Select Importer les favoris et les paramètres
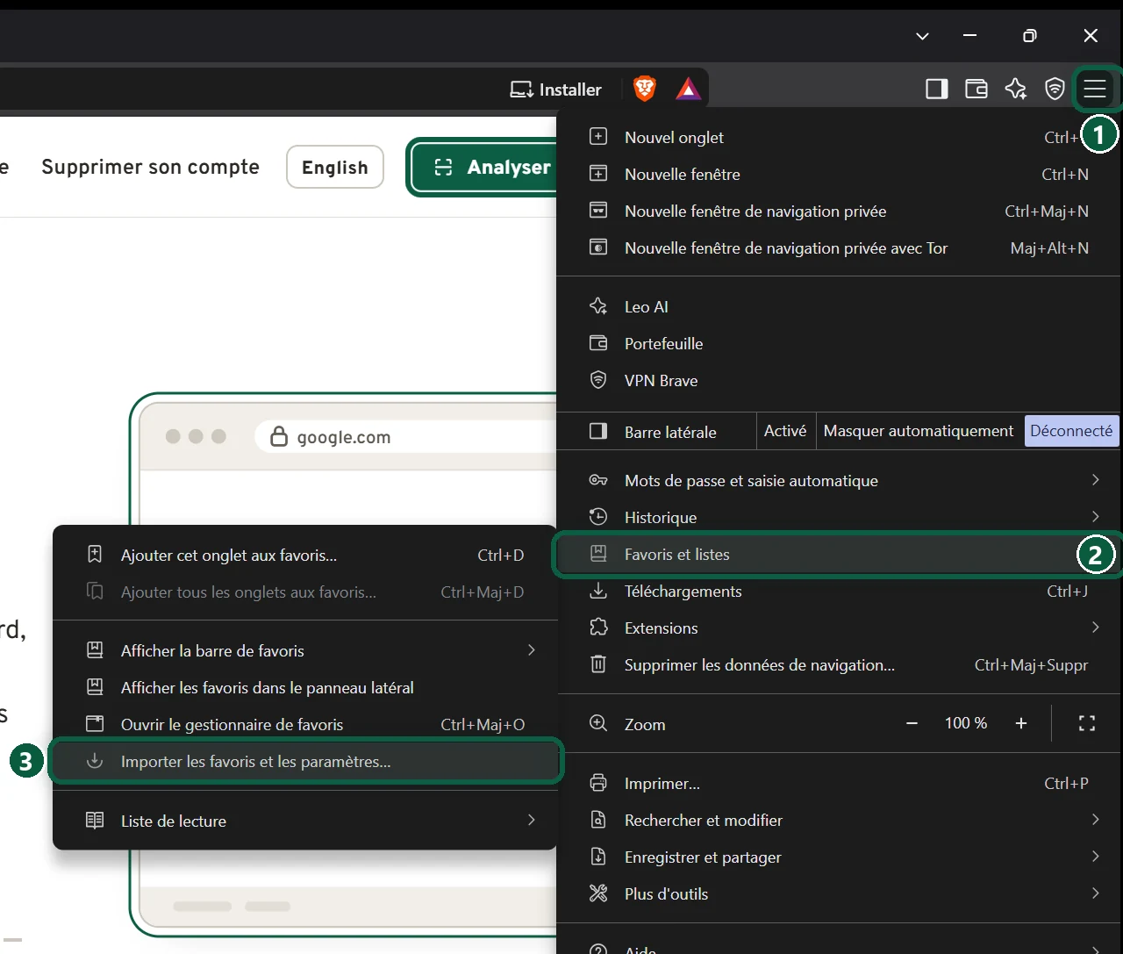The width and height of the screenshot is (1123, 954). point(305,761)
